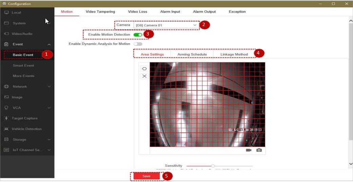Click the red Save button
The image size is (353, 182).
pyautogui.click(x=146, y=176)
